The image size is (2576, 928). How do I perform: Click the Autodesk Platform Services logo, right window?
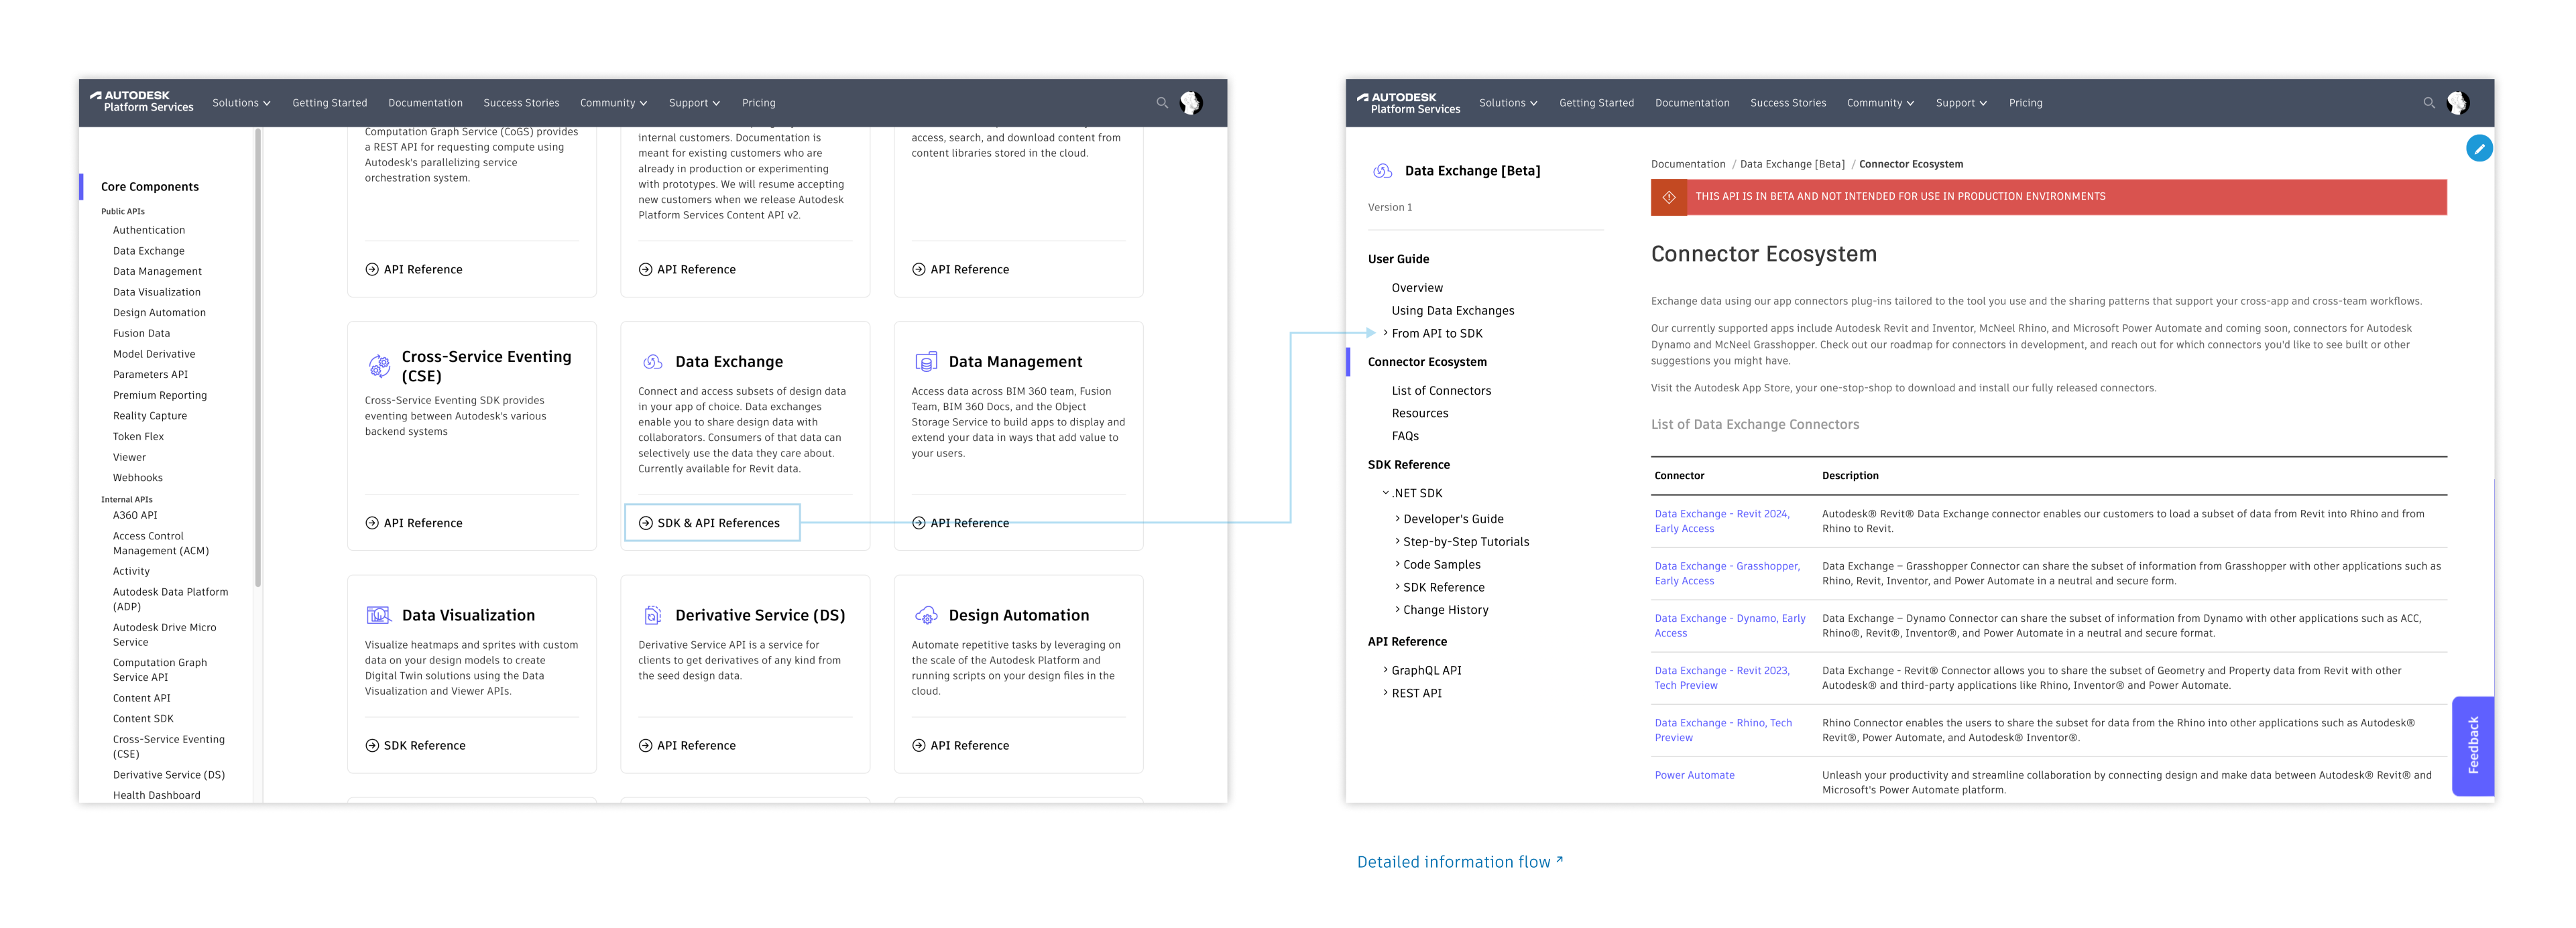tap(1408, 103)
